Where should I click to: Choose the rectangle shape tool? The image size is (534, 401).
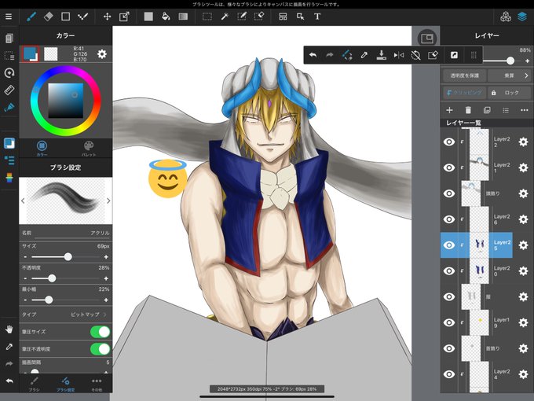(x=65, y=17)
